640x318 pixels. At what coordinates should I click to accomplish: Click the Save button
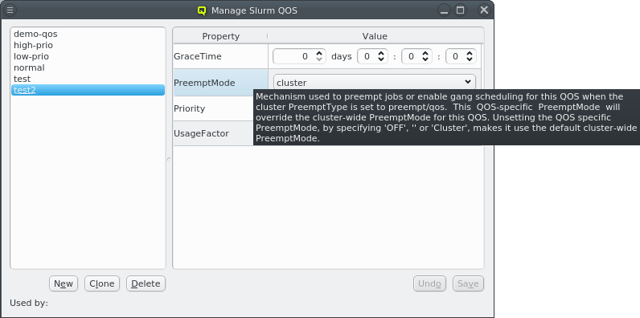pyautogui.click(x=468, y=283)
